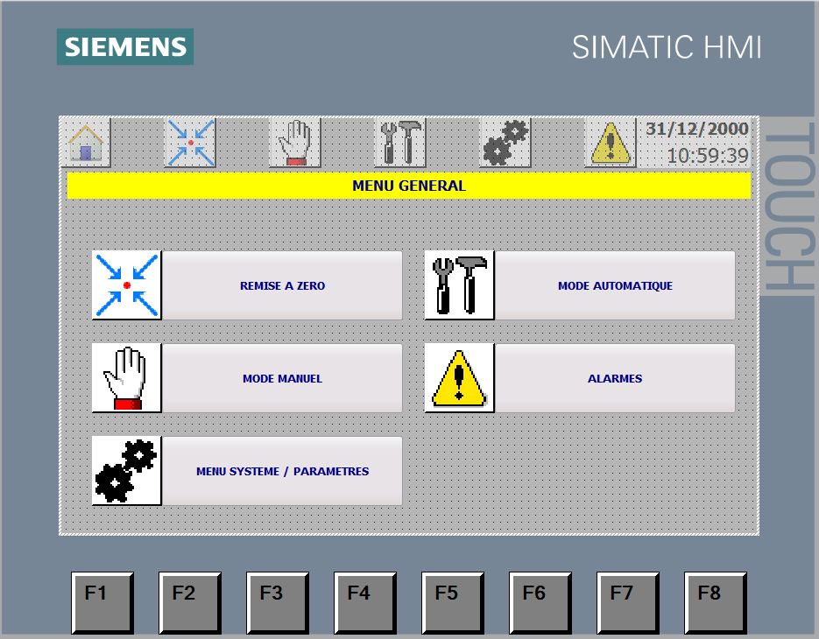Tap the top bar warning triangle icon
819x639 pixels.
pos(610,142)
